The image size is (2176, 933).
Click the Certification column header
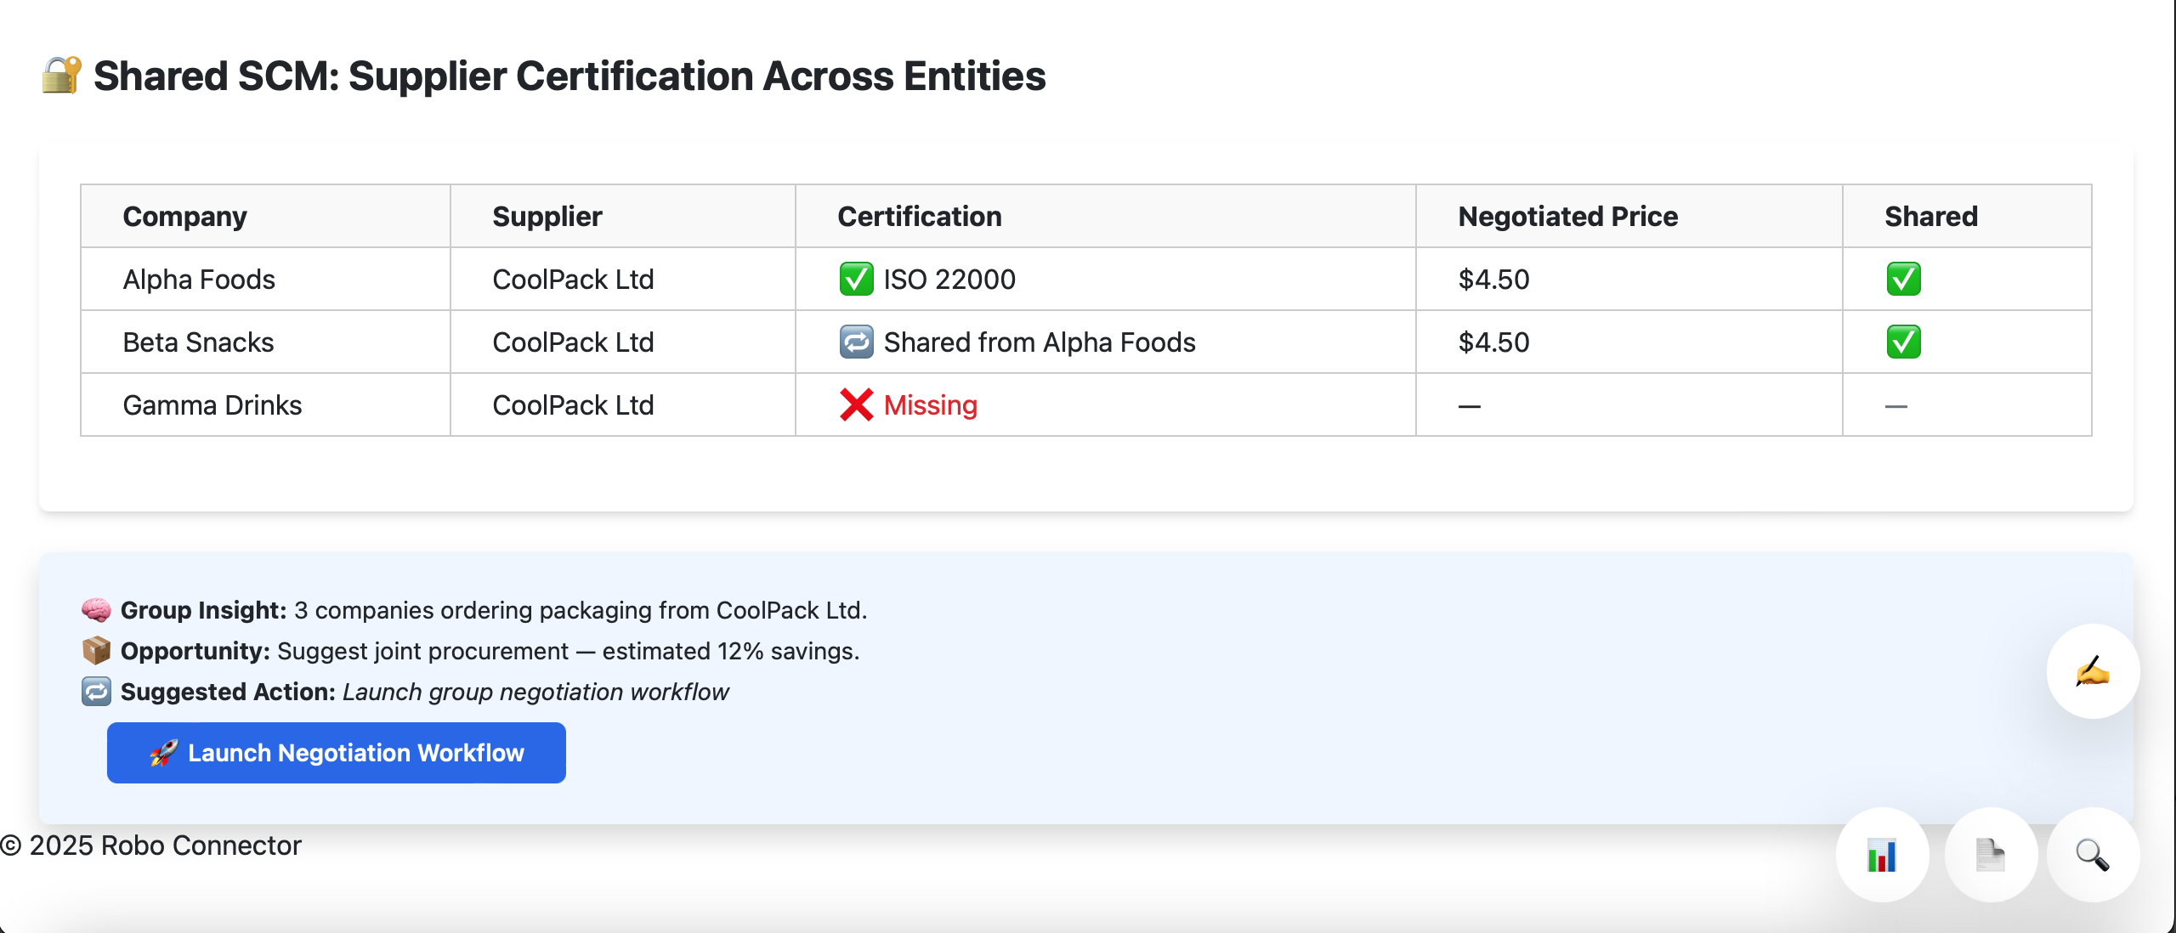pyautogui.click(x=919, y=217)
